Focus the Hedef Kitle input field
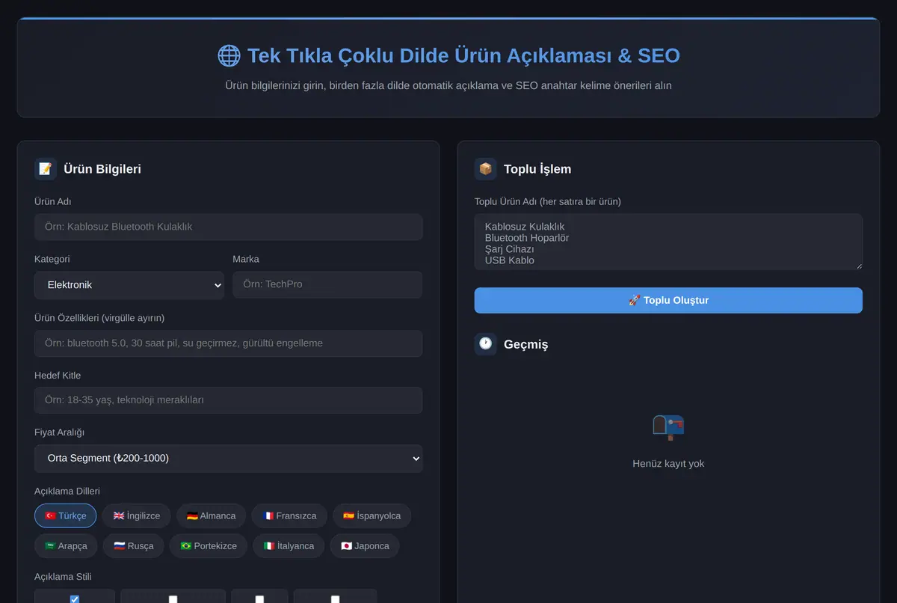The width and height of the screenshot is (897, 603). (229, 400)
